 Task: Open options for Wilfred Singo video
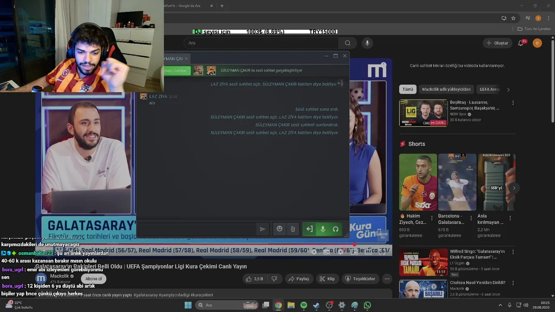(x=513, y=252)
